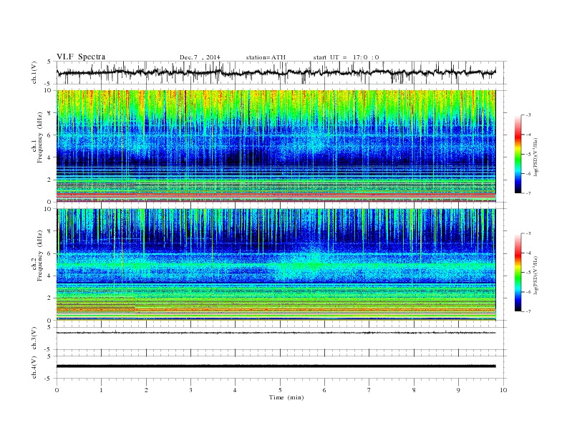Click the ch.2 color scale bar
The width and height of the screenshot is (567, 438).
518,273
